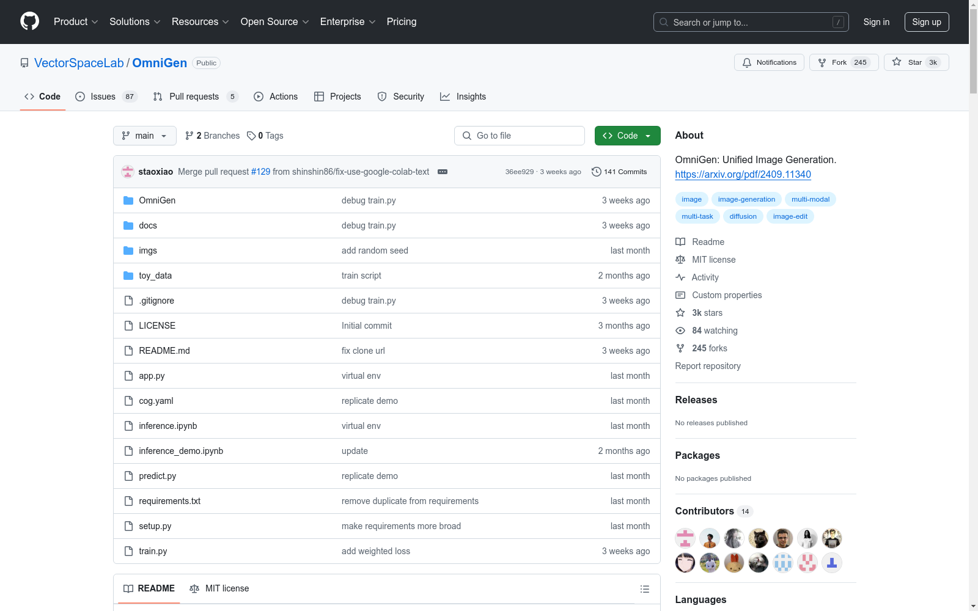Open README outline list icon

[644, 589]
